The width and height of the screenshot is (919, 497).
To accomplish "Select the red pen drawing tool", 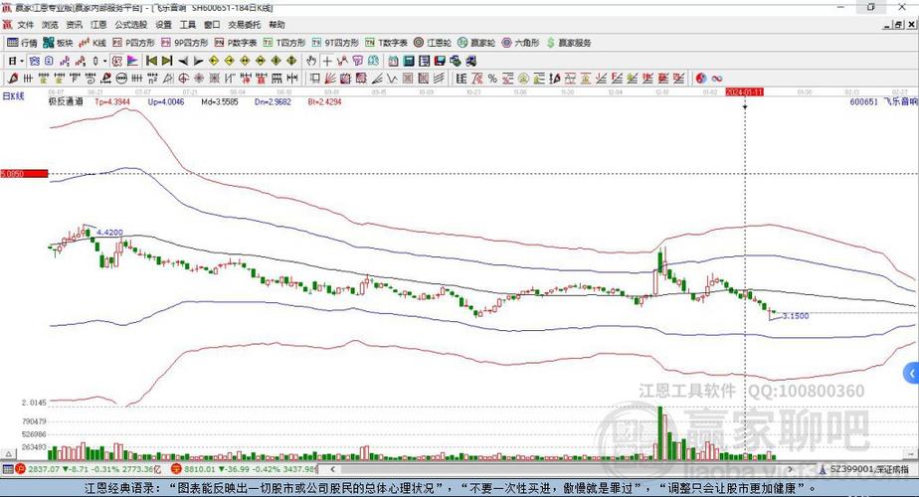I will [13, 78].
